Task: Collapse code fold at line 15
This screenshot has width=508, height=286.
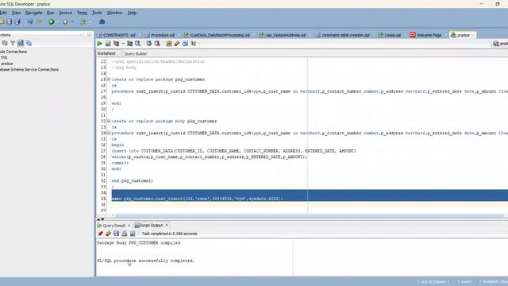Action: 109,79
